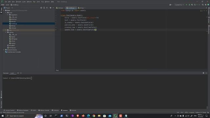Open Task View button in taskbar
210x118 pixels.
pyautogui.click(x=51, y=116)
